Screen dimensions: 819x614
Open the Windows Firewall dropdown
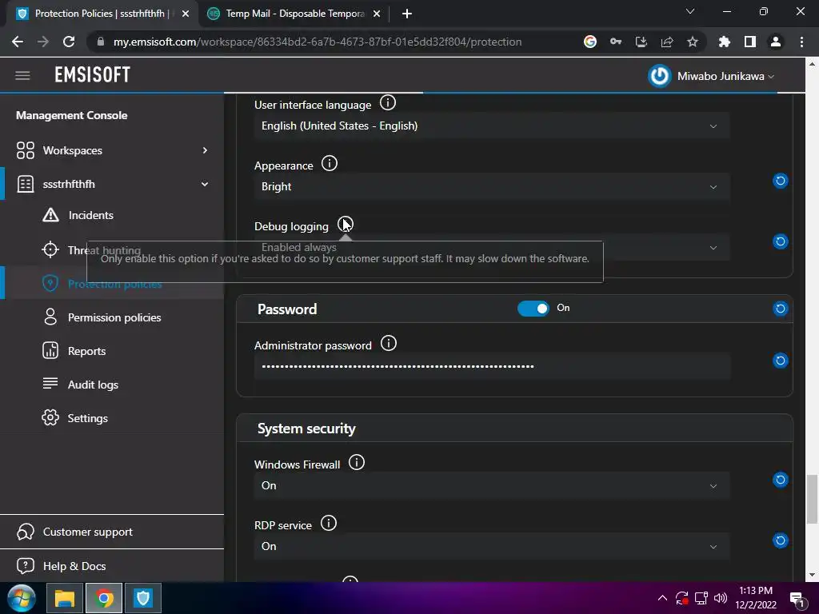point(492,485)
